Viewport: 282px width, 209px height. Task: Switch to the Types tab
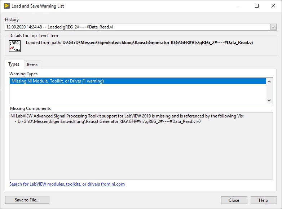tap(14, 64)
